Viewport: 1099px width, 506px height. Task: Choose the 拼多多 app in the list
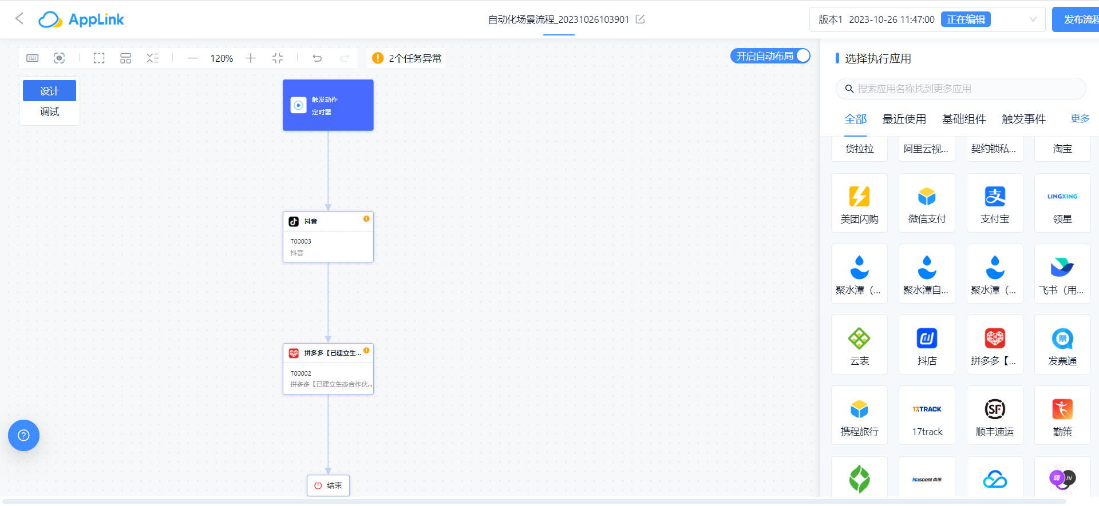click(x=995, y=345)
